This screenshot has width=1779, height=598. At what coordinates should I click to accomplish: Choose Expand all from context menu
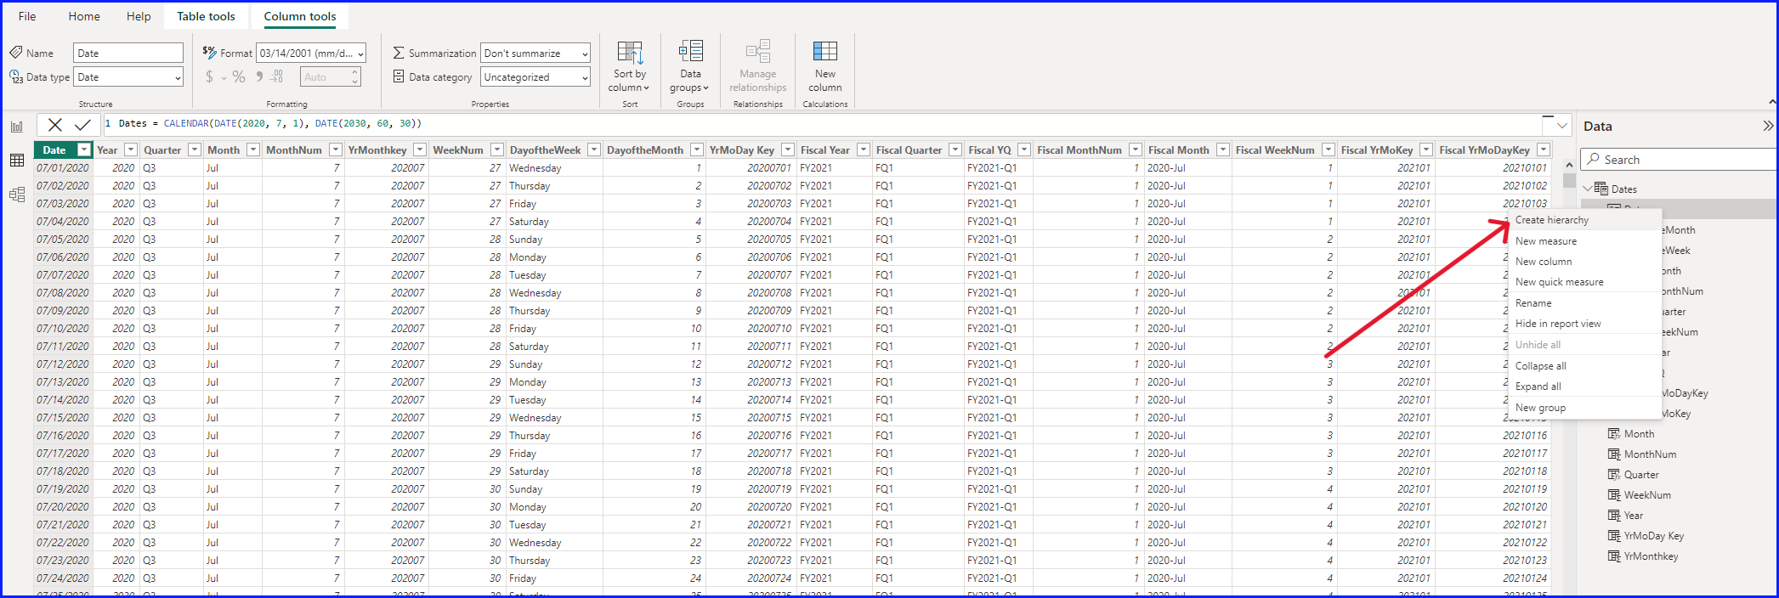(x=1585, y=386)
